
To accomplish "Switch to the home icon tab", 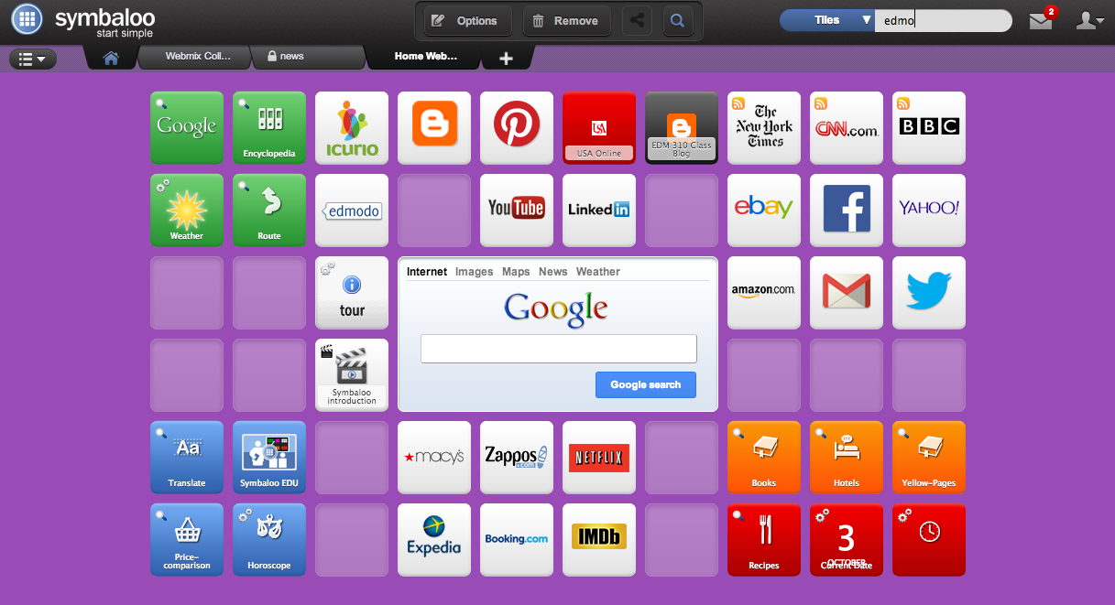I will click(x=111, y=58).
